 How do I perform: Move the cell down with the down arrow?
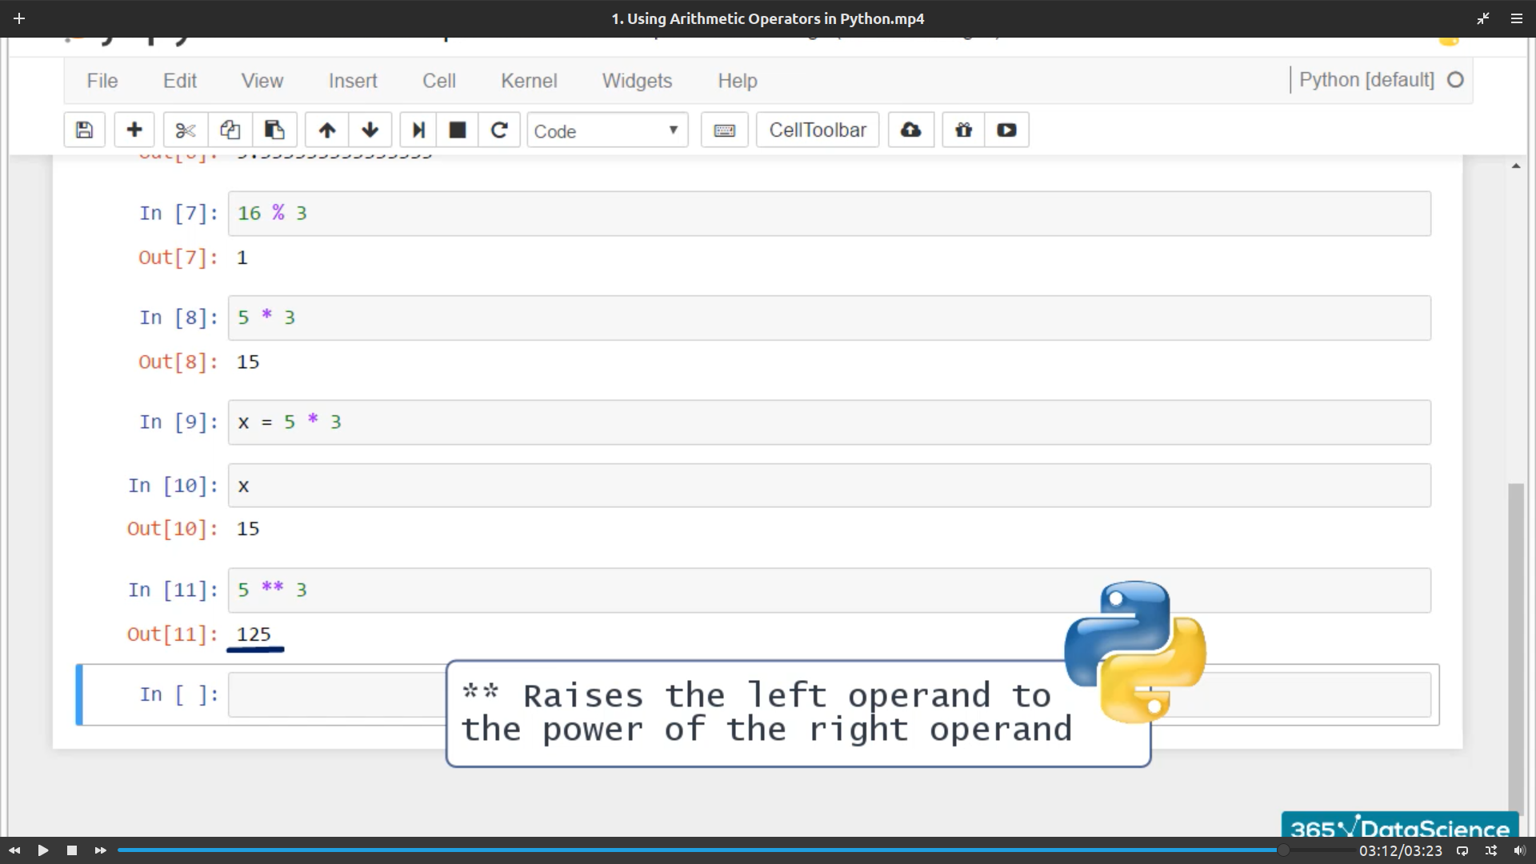pyautogui.click(x=370, y=130)
